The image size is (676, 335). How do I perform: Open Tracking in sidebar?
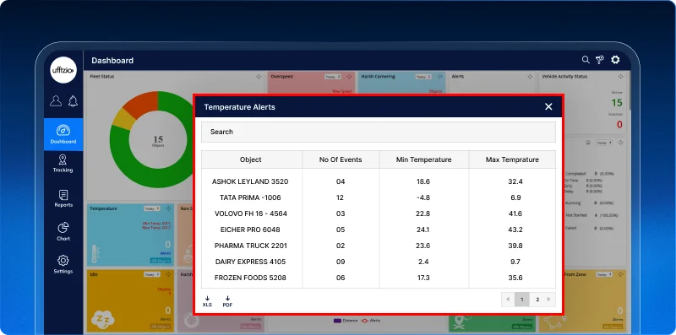pos(63,164)
